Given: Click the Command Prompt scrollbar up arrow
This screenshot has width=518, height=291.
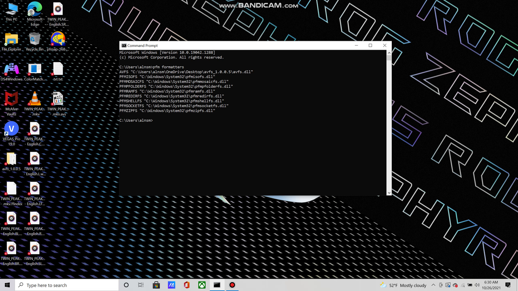Looking at the screenshot, I should pos(389,53).
